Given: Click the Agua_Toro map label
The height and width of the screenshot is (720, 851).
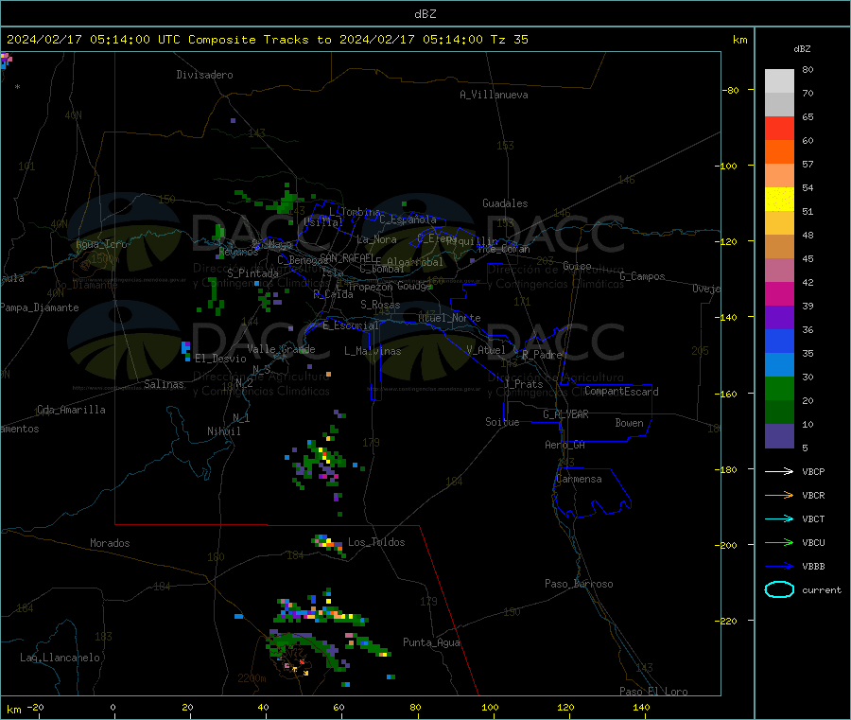Looking at the screenshot, I should click(x=101, y=244).
